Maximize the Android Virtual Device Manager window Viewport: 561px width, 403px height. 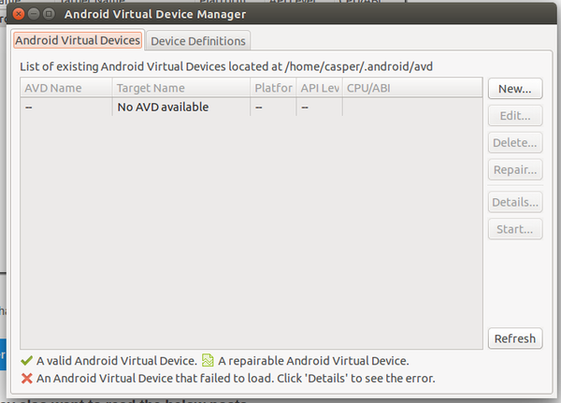(49, 14)
